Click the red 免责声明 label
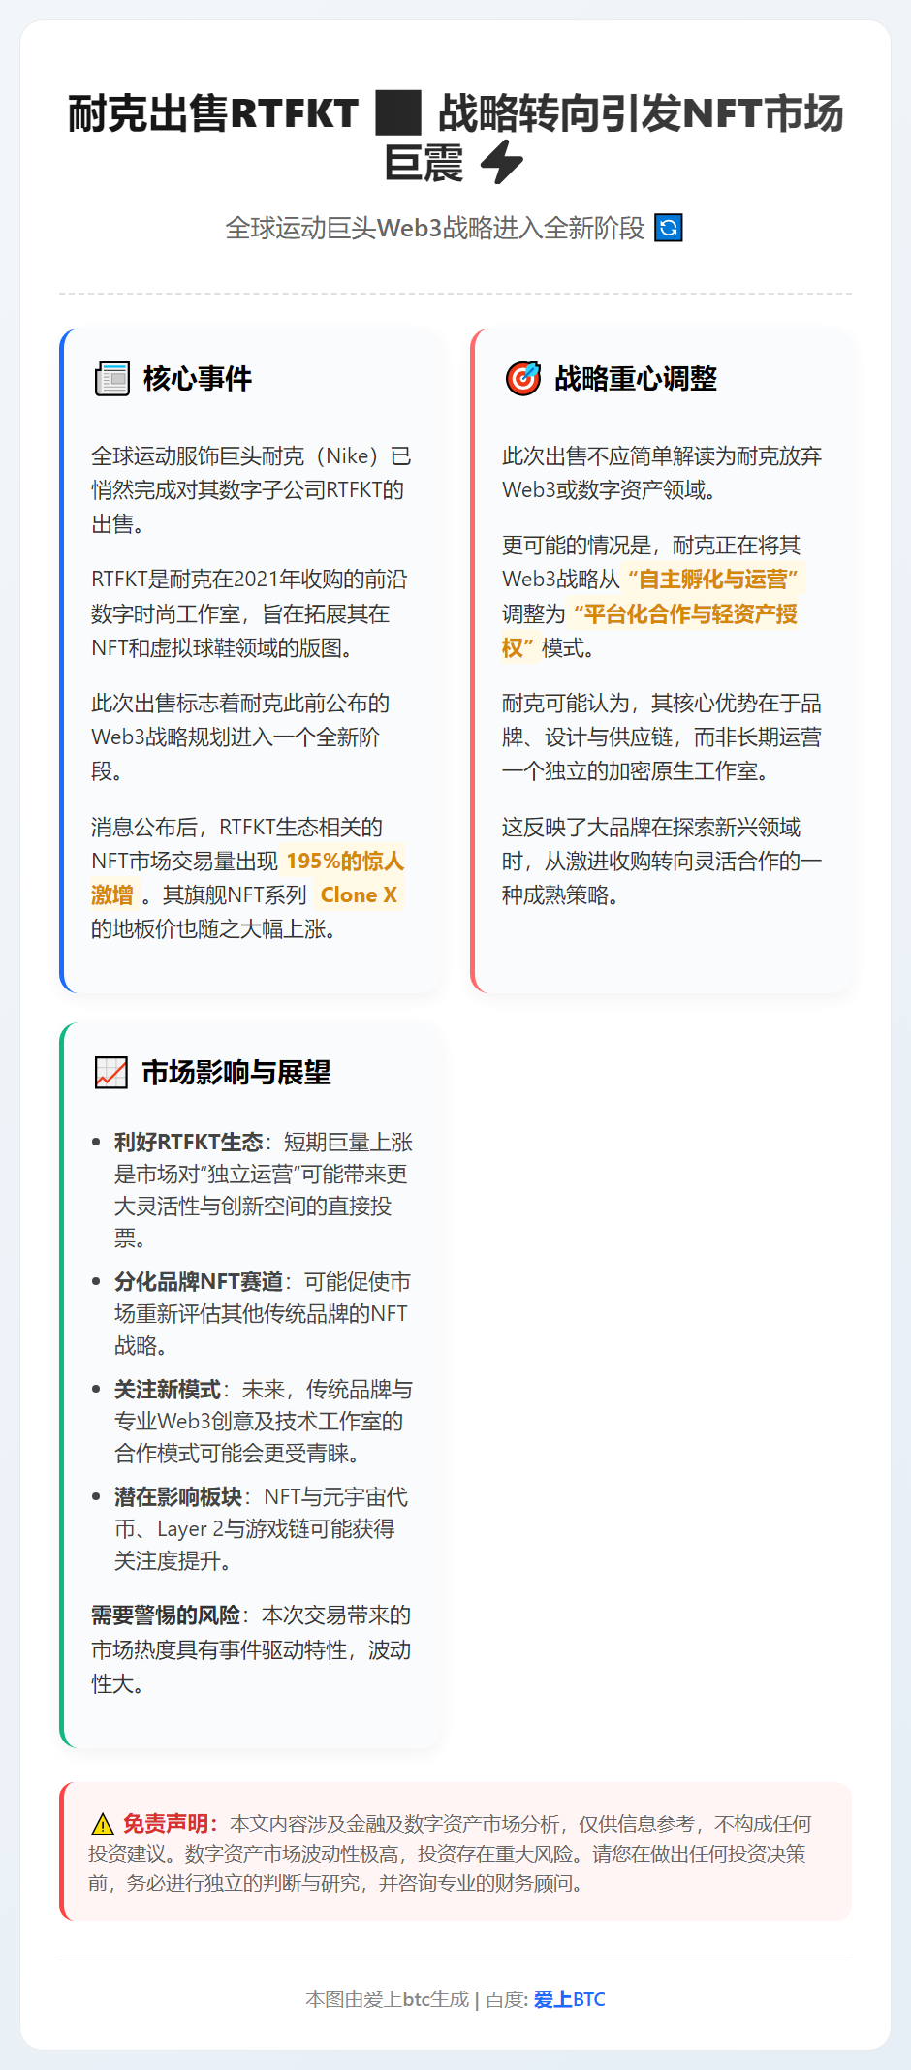The width and height of the screenshot is (911, 2070). coord(171,1824)
